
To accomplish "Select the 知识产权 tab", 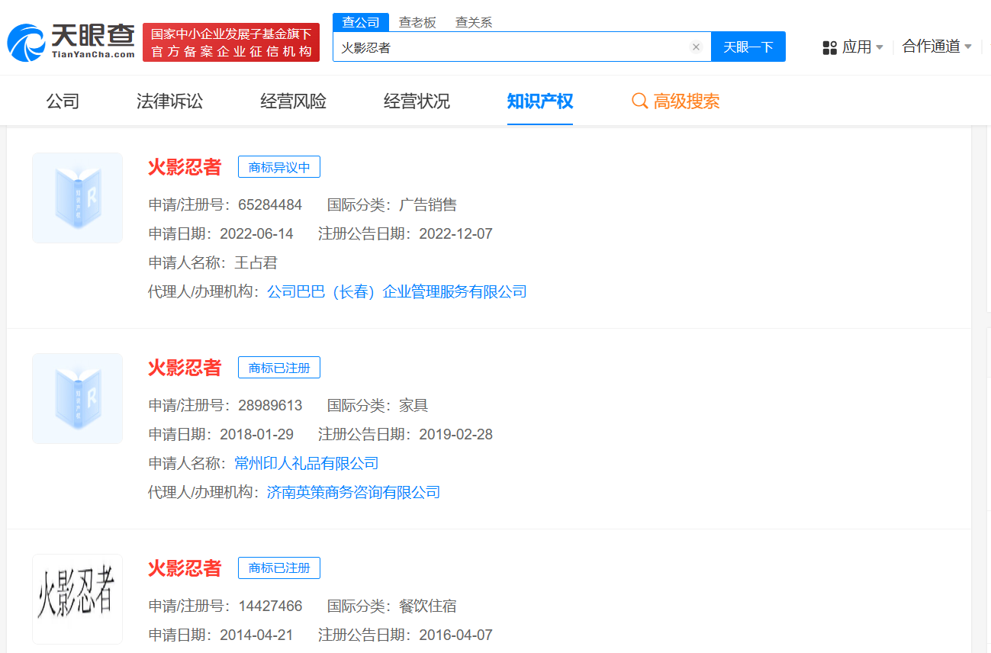I will point(540,101).
